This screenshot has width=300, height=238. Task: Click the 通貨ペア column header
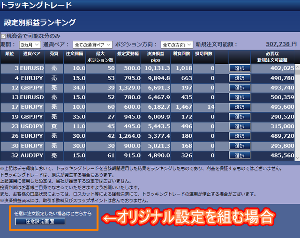(x=32, y=57)
